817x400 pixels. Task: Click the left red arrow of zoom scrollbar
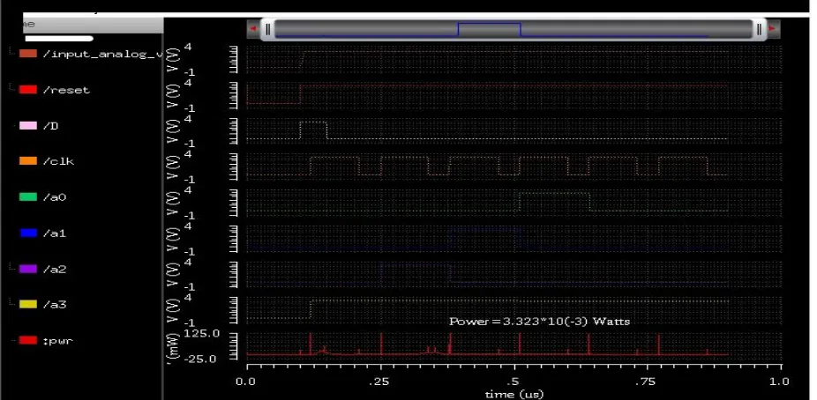point(253,29)
